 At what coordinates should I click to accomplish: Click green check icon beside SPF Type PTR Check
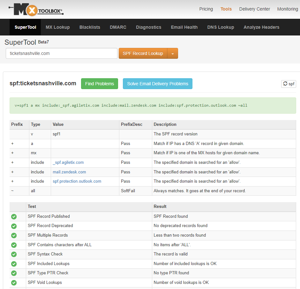14,273
